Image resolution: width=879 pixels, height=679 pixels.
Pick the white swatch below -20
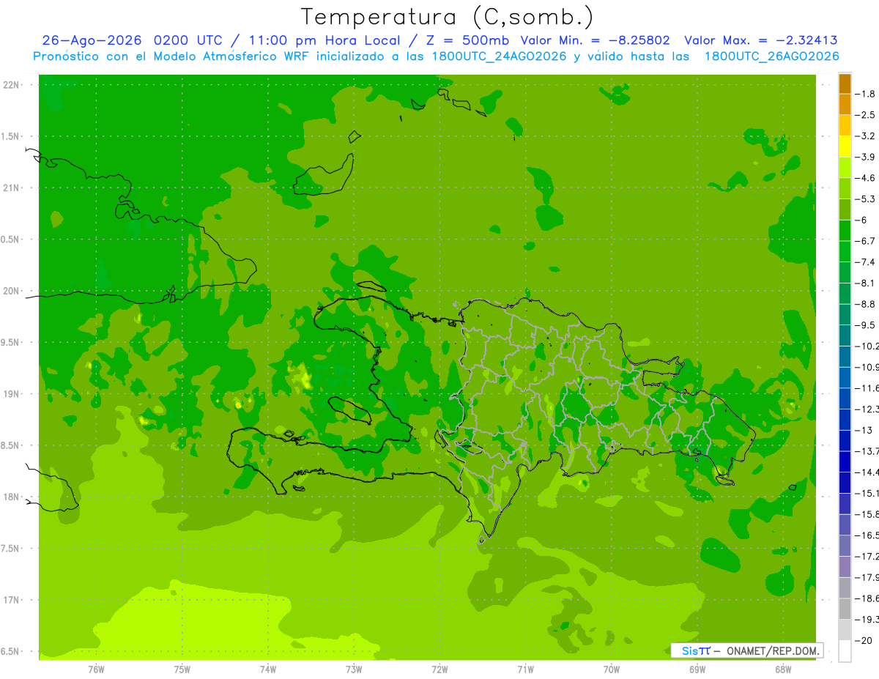click(845, 651)
